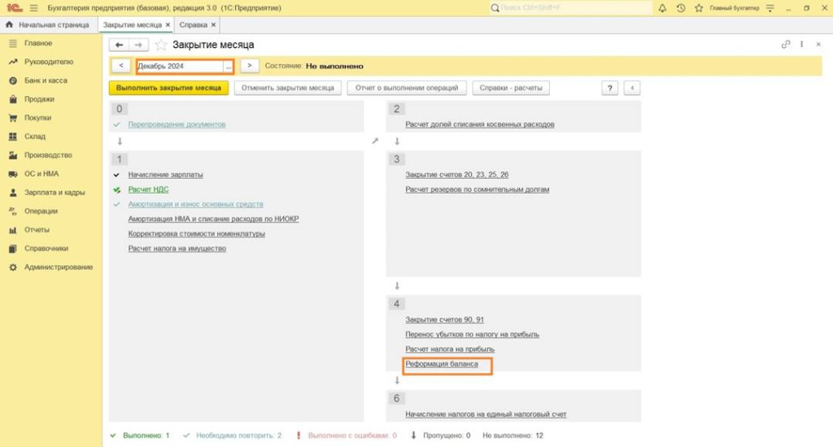Open Расчет НДС operation link

point(148,189)
